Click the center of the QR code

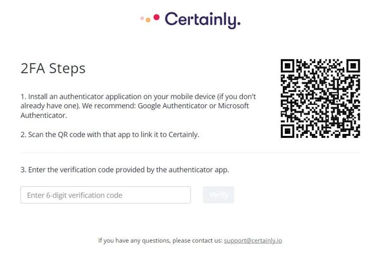click(x=320, y=99)
